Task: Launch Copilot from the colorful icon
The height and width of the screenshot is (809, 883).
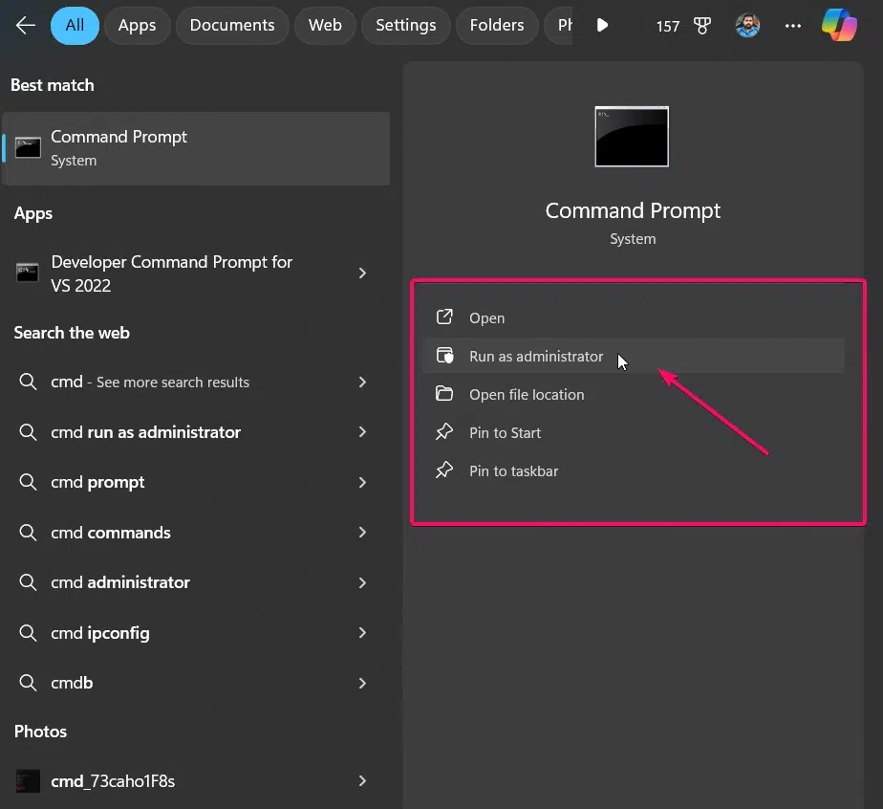Action: pyautogui.click(x=839, y=25)
